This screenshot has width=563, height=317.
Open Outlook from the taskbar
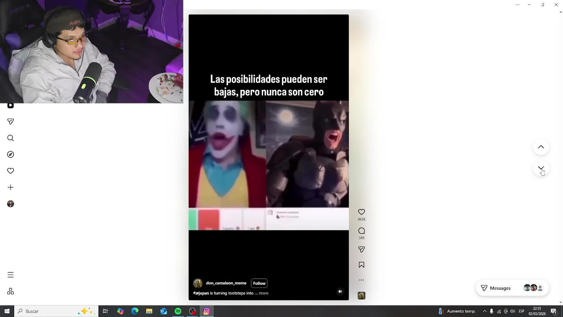164,311
